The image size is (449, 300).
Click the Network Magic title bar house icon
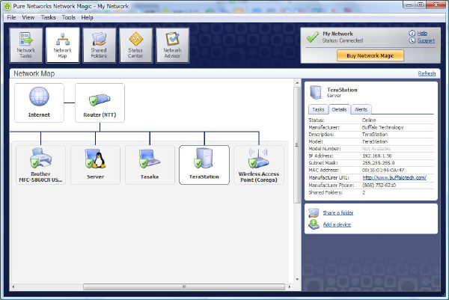tap(7, 6)
